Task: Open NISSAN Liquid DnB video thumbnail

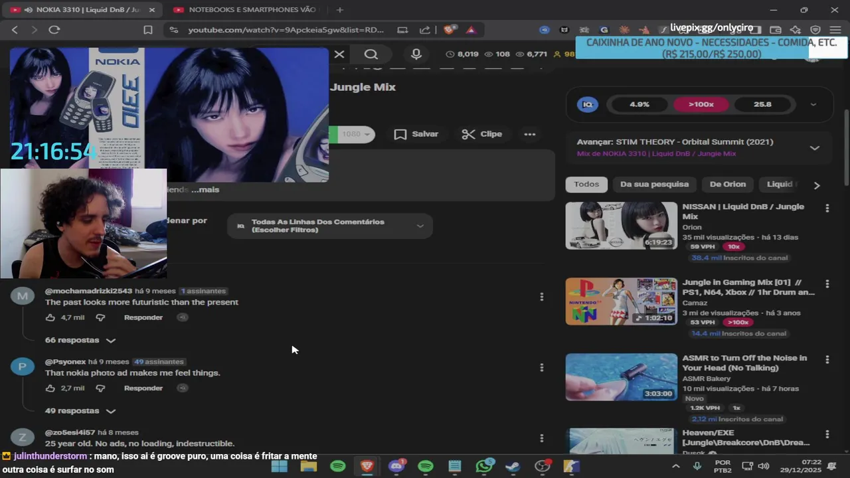Action: tap(622, 226)
